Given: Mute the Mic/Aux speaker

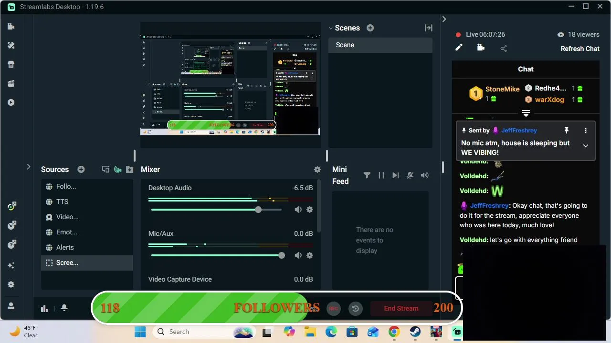Looking at the screenshot, I should [x=298, y=255].
